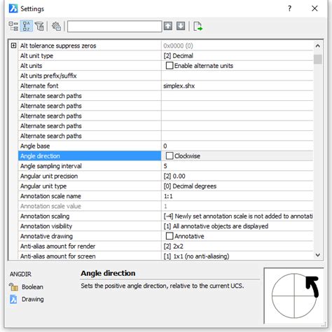332x332 pixels.
Task: Switch to categorized view icon
Action: 13,26
